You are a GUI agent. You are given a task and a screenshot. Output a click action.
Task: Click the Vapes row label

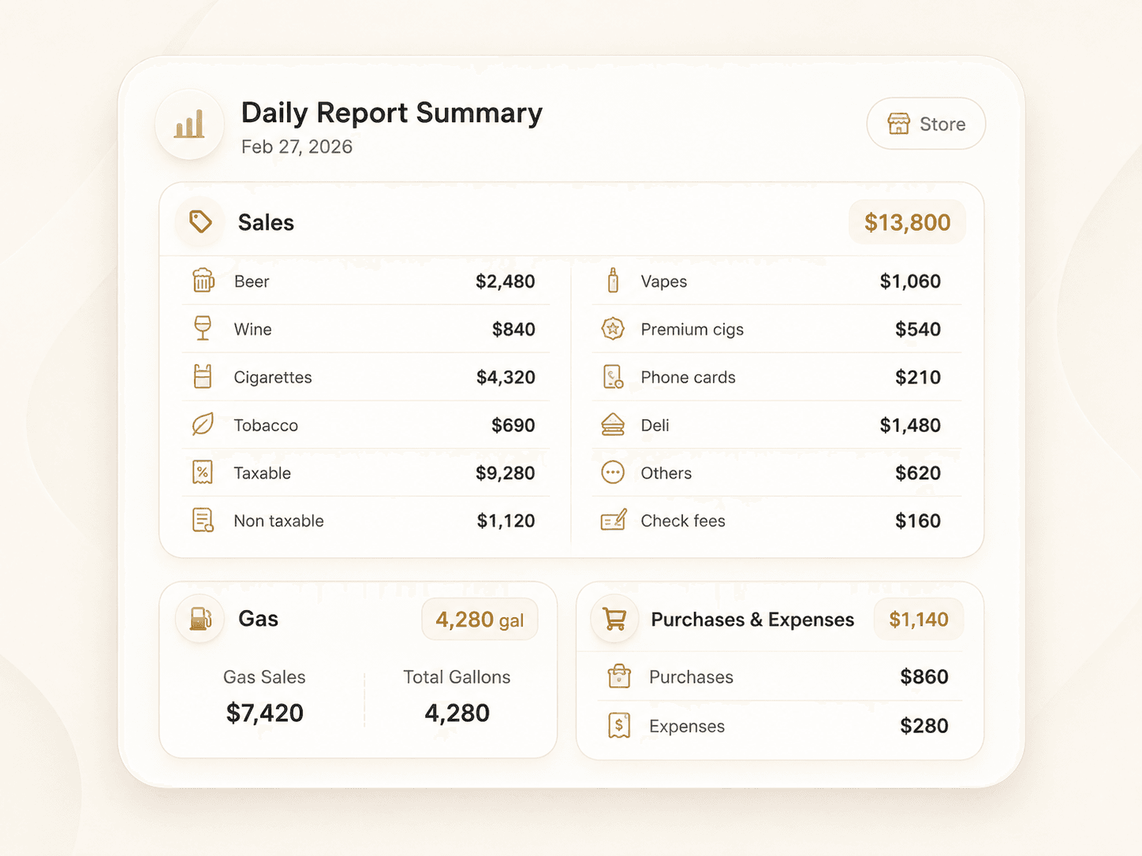point(664,281)
